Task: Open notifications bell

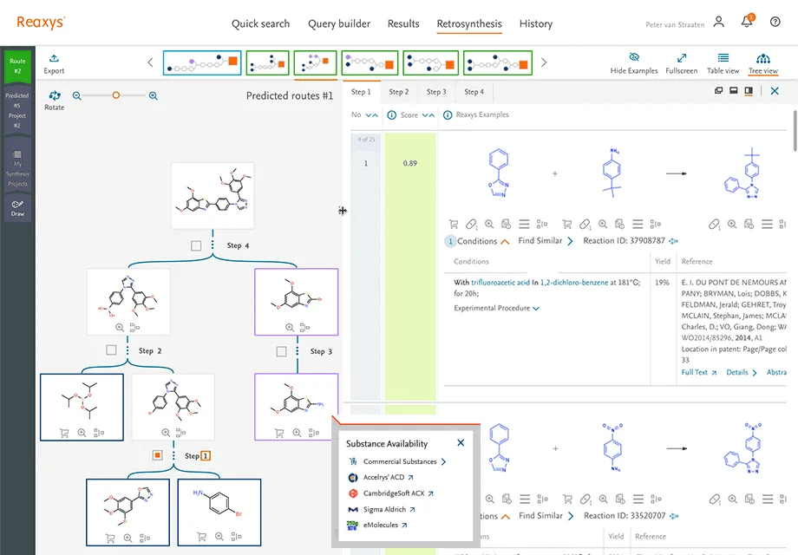Action: pos(747,22)
